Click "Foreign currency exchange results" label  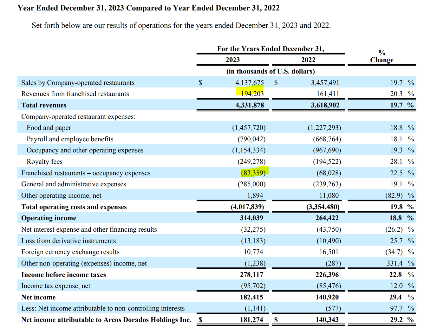[x=70, y=252]
